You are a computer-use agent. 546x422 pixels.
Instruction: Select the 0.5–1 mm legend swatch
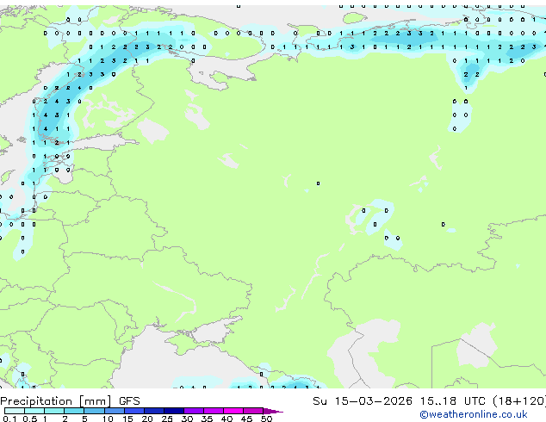click(34, 411)
